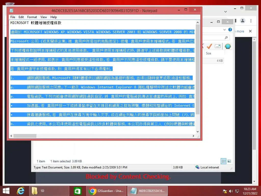Click the Windows Start button
The image size is (261, 196).
click(6, 191)
